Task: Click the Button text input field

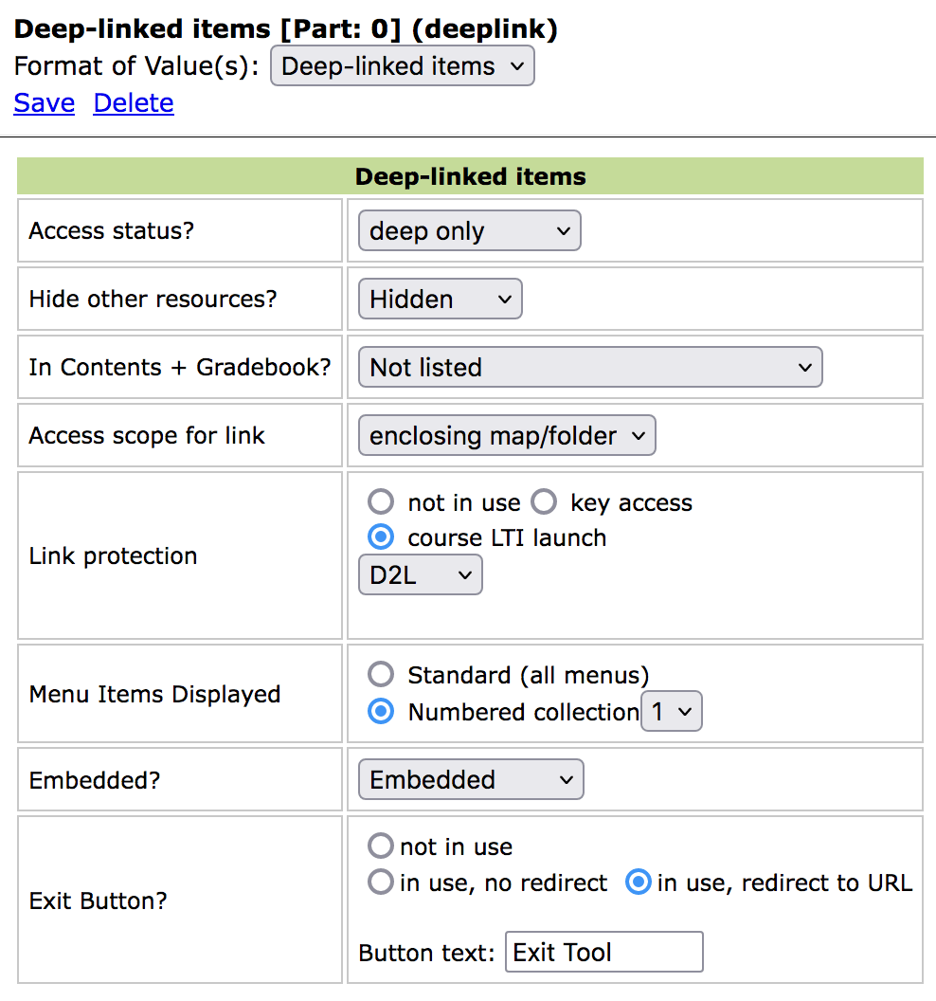Action: (x=604, y=953)
